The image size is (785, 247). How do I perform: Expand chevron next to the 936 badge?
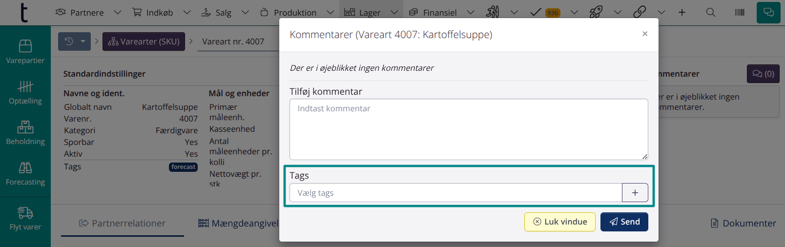[575, 13]
